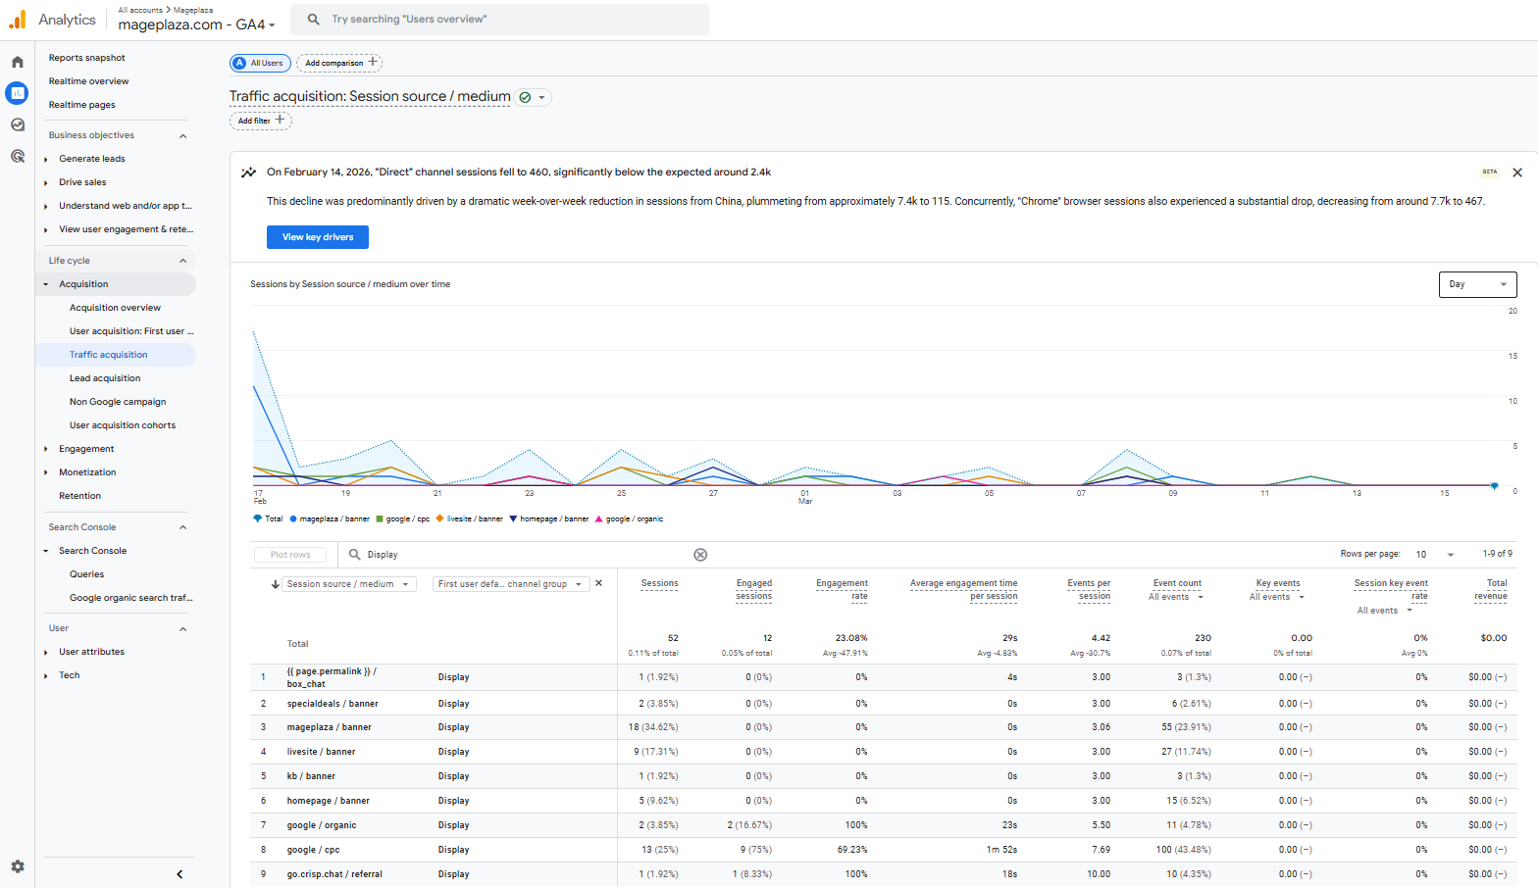
Task: Click the View key drivers button
Action: click(318, 237)
